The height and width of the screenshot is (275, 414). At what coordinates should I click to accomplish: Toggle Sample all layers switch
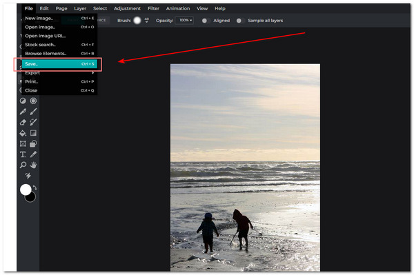click(x=240, y=21)
